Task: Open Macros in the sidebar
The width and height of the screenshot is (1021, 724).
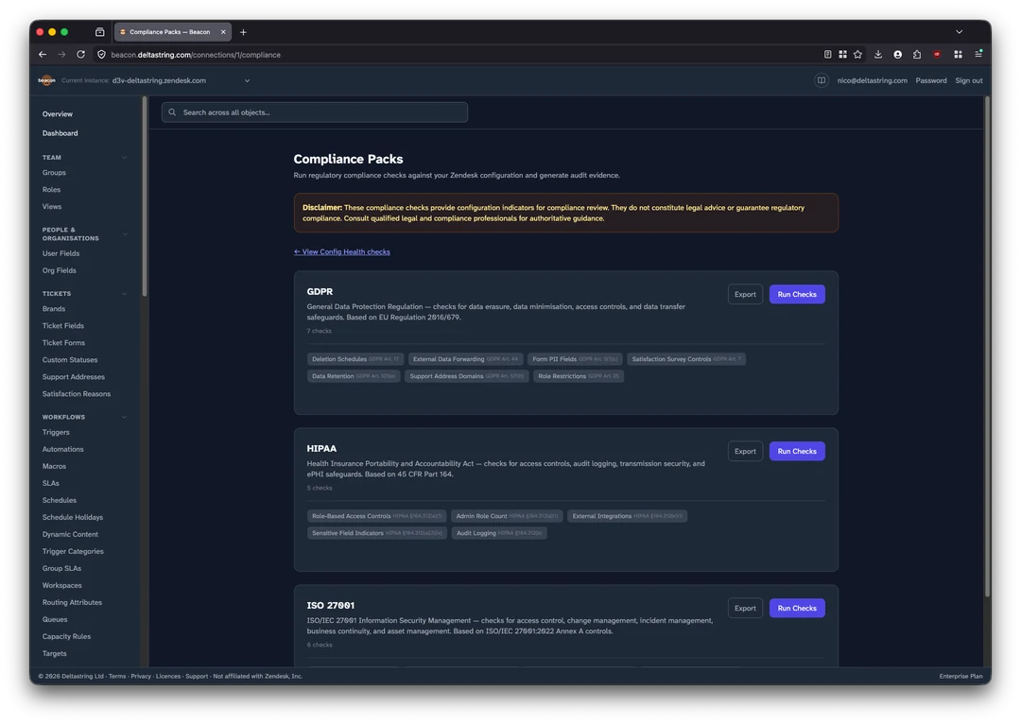Action: 54,466
